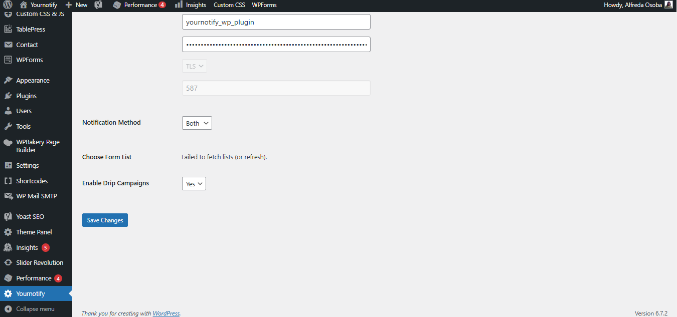Click the Version 6.7.2 footer text
Viewport: 677px width, 317px height.
coord(651,313)
